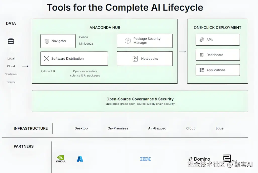This screenshot has height=173, width=258.
Task: Select the Applications deployment box
Action: (218, 70)
